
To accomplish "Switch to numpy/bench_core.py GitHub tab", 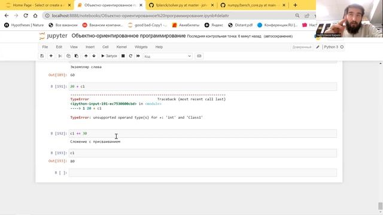I will click(x=253, y=5).
